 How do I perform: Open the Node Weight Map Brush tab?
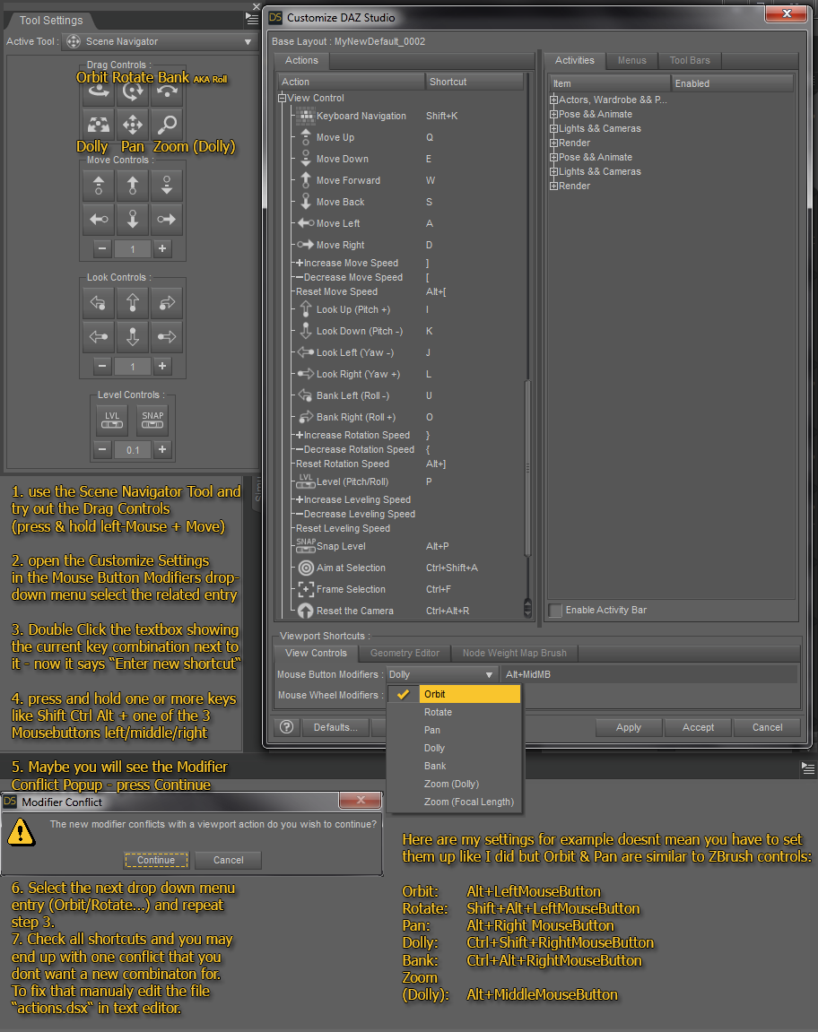514,654
